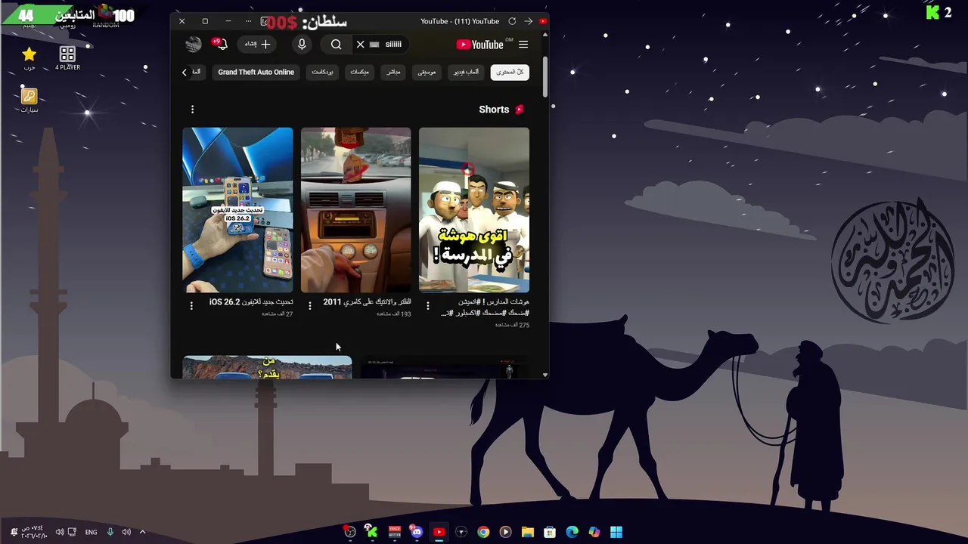This screenshot has height=544, width=968.
Task: Expand hidden system tray icons chevron
Action: click(x=142, y=532)
